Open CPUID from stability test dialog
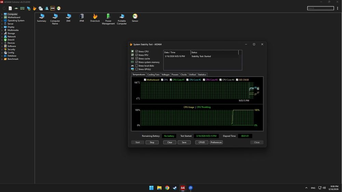This screenshot has height=192, width=342. (202, 142)
